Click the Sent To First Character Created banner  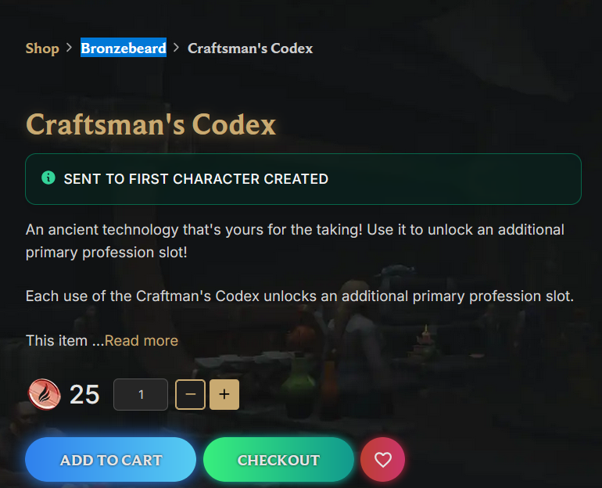click(303, 179)
